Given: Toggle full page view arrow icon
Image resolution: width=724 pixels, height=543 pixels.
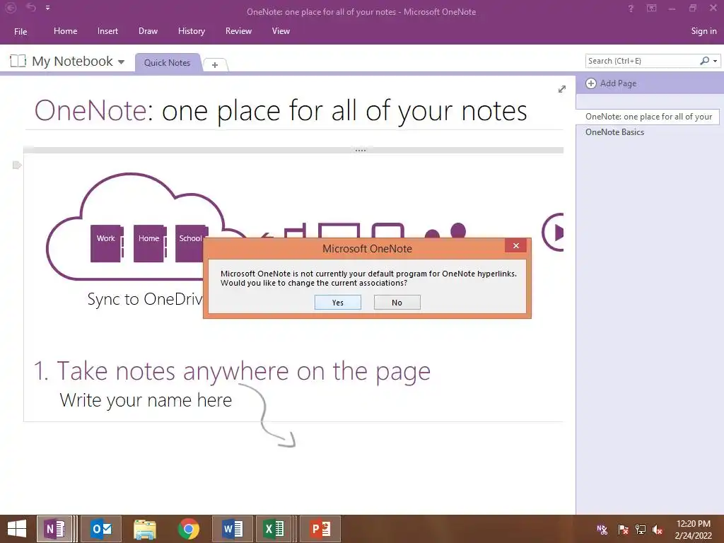Looking at the screenshot, I should coord(562,89).
